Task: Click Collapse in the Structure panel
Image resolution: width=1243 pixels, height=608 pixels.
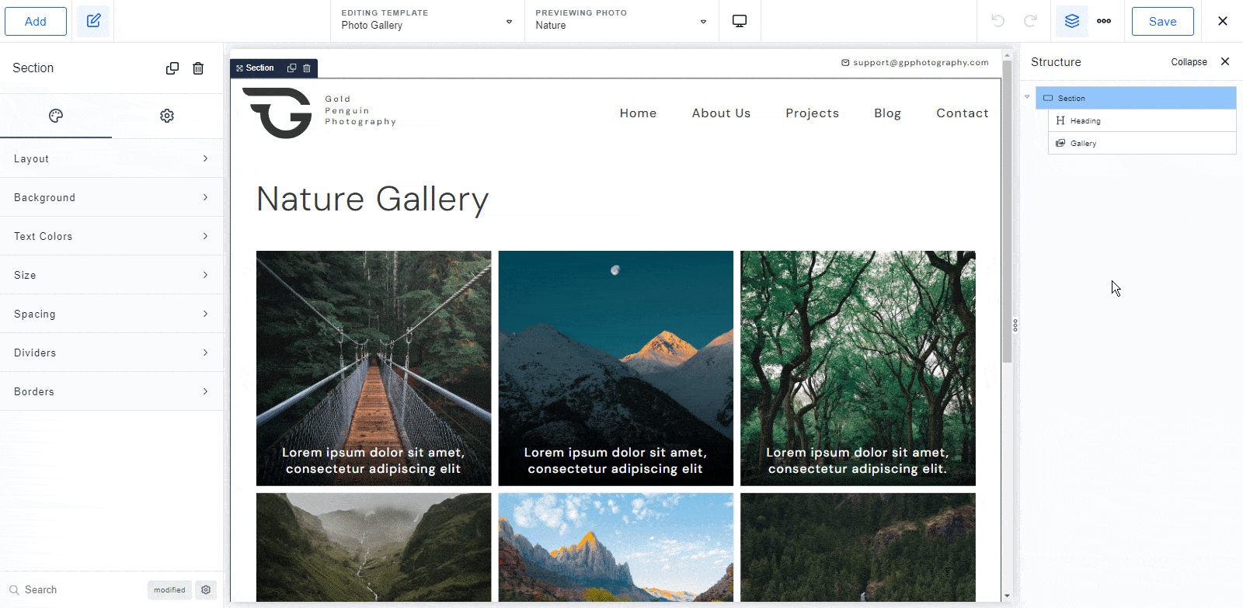Action: (1189, 62)
